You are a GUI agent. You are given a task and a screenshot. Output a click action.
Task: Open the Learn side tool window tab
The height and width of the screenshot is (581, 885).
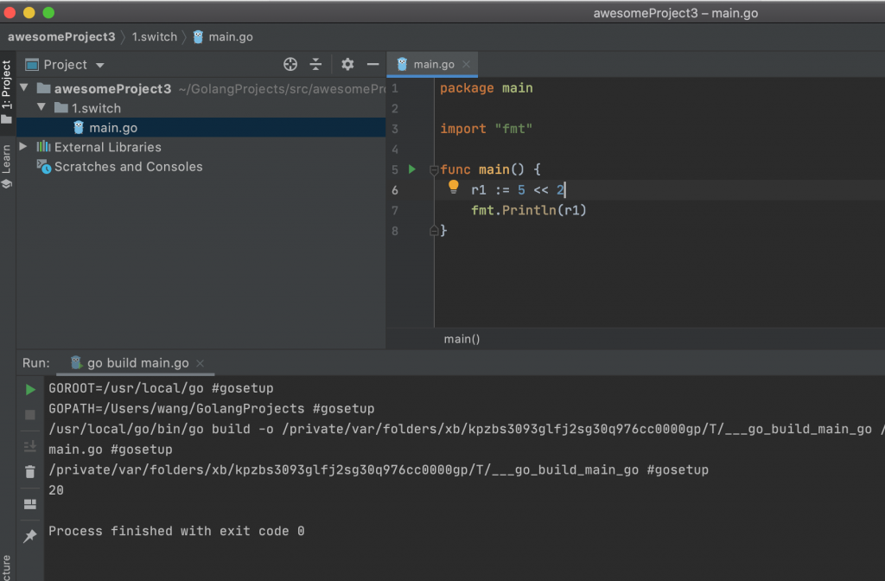pyautogui.click(x=6, y=167)
